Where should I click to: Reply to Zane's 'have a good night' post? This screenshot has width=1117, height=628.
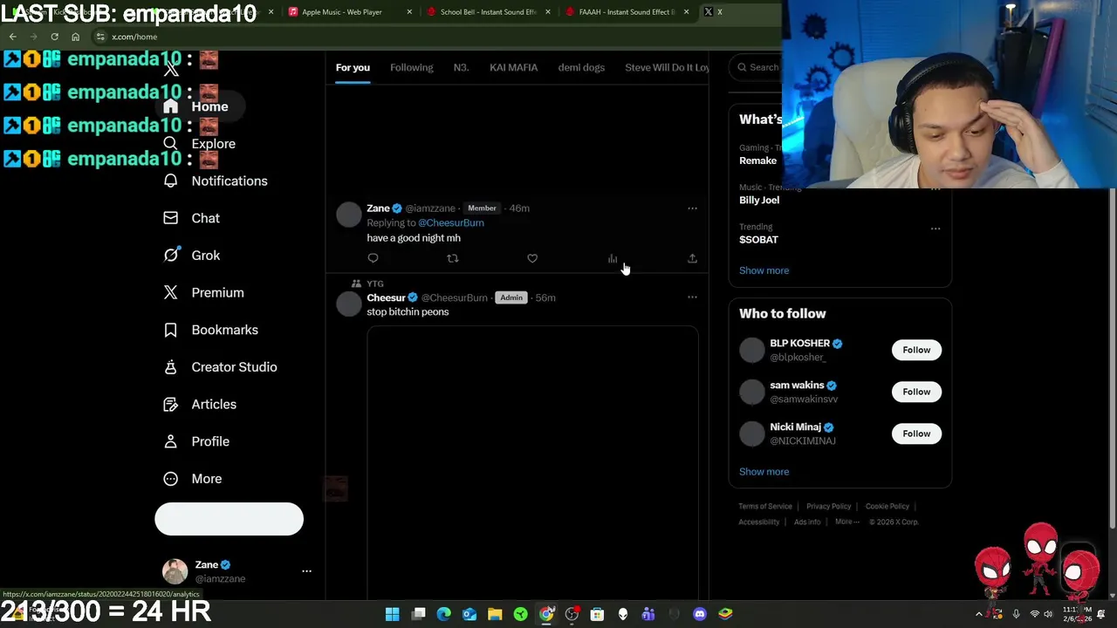pos(373,258)
